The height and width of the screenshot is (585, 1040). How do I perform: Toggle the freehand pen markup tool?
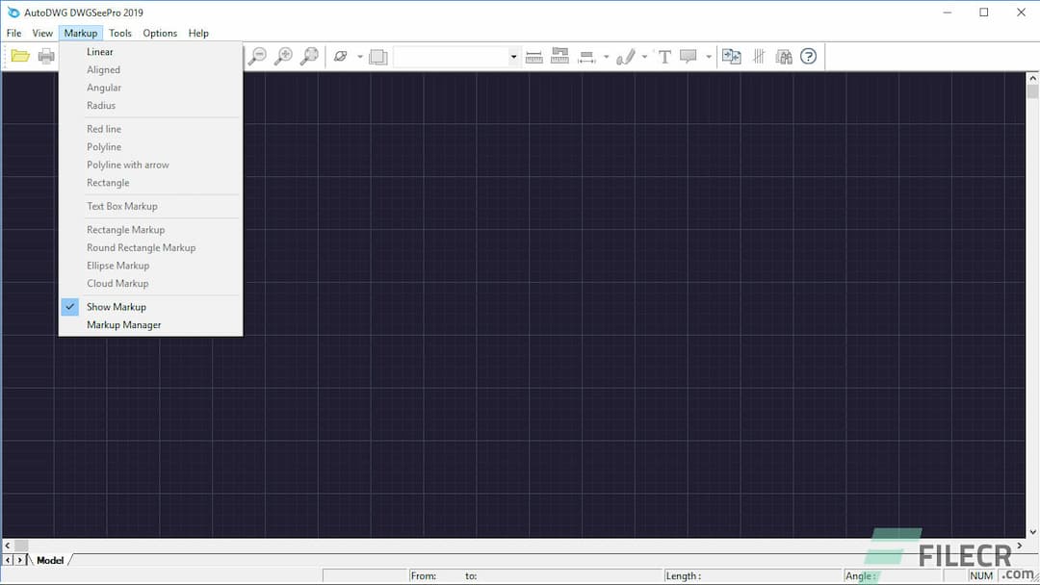(x=627, y=56)
